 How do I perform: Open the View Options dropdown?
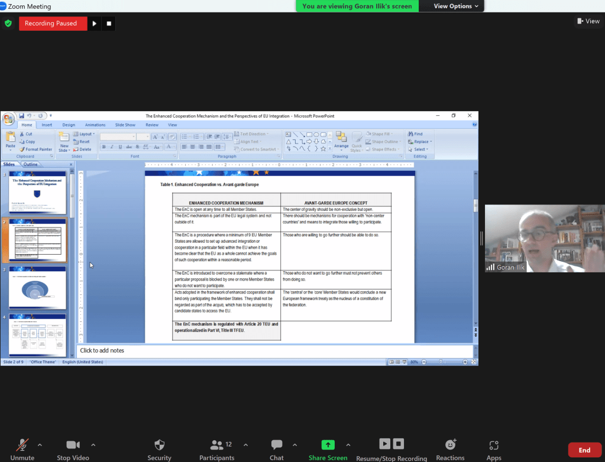click(x=452, y=6)
